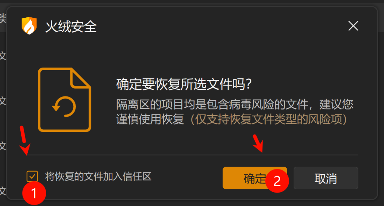Close the 火绒安全 dialog with X
The width and height of the screenshot is (384, 206).
pyautogui.click(x=353, y=26)
